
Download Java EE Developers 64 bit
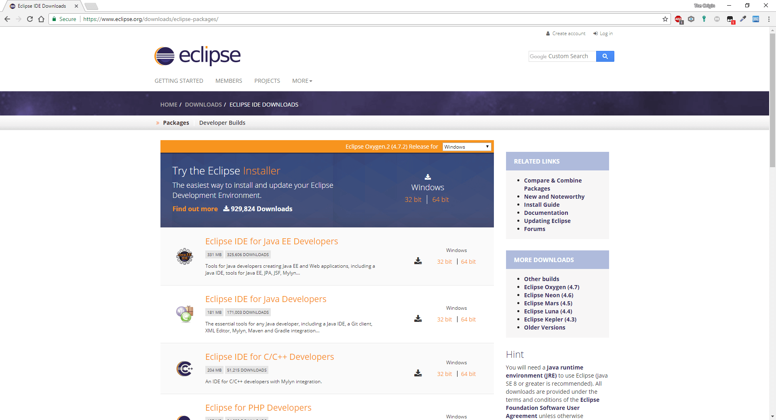[x=468, y=262]
